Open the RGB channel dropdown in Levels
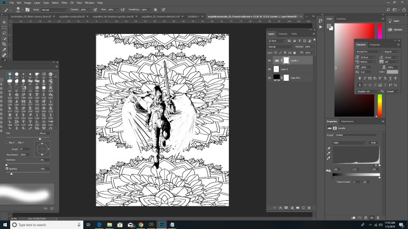The width and height of the screenshot is (408, 229). tap(348, 143)
